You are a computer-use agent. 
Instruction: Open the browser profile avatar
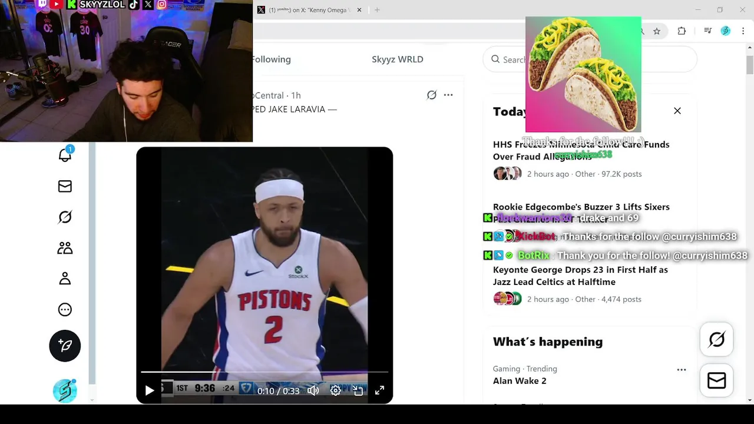coord(726,31)
